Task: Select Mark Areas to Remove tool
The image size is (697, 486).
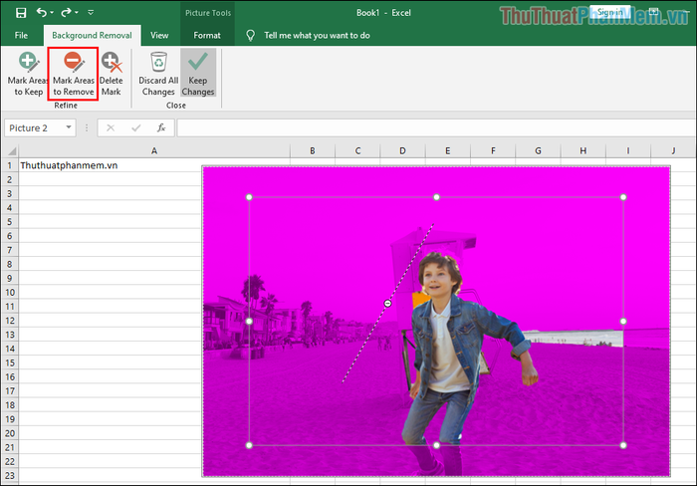Action: 74,75
